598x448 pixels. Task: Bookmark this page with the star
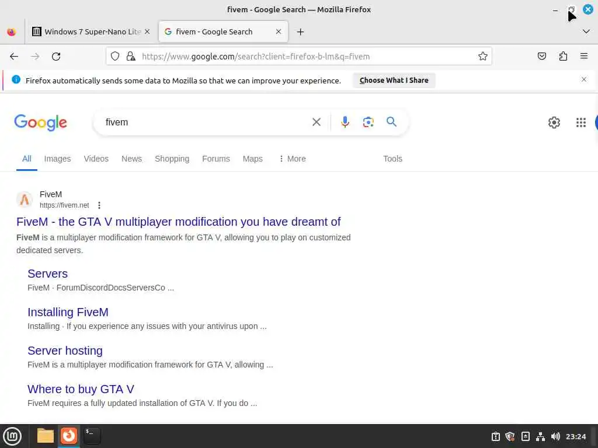click(482, 57)
